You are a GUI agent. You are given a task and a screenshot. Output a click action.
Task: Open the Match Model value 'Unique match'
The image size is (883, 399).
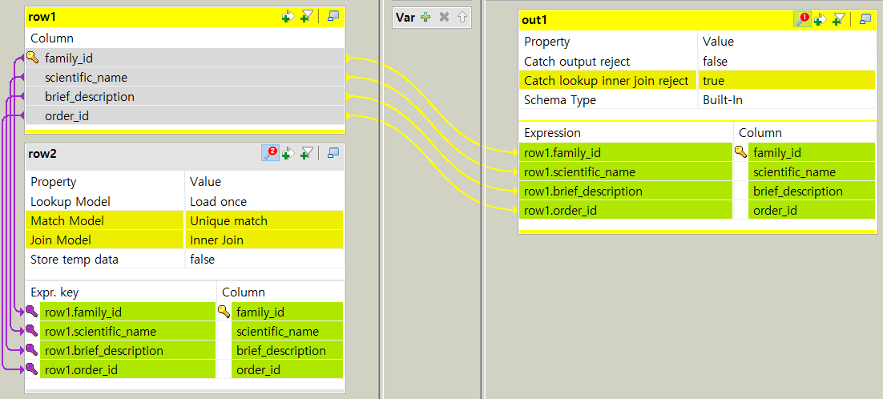[264, 220]
